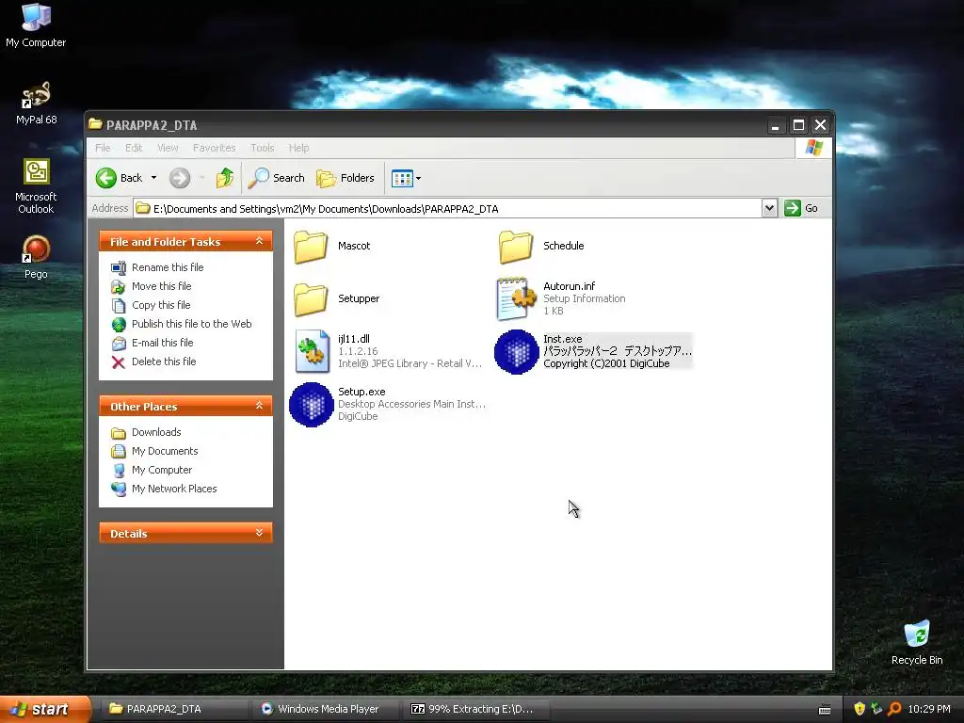The image size is (964, 723).
Task: Select the Setupper folder icon
Action: [311, 298]
